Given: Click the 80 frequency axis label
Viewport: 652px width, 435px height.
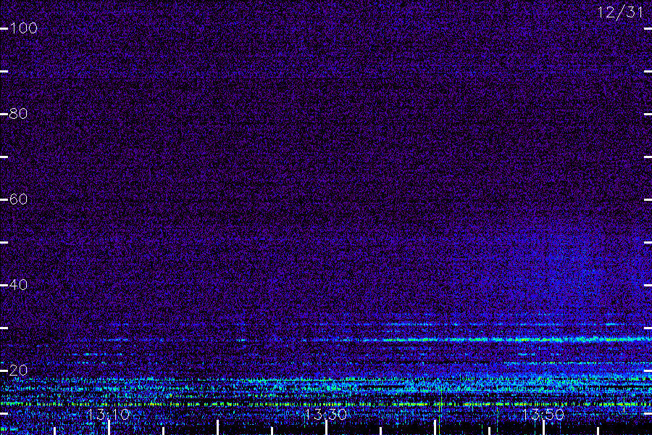Looking at the screenshot, I should pos(18,114).
